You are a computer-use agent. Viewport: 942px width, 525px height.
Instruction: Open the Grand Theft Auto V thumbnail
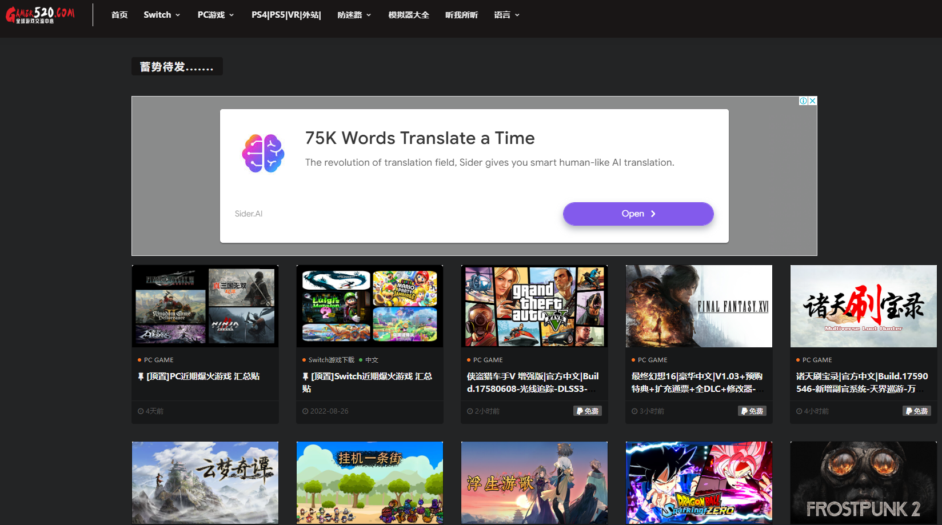tap(534, 306)
